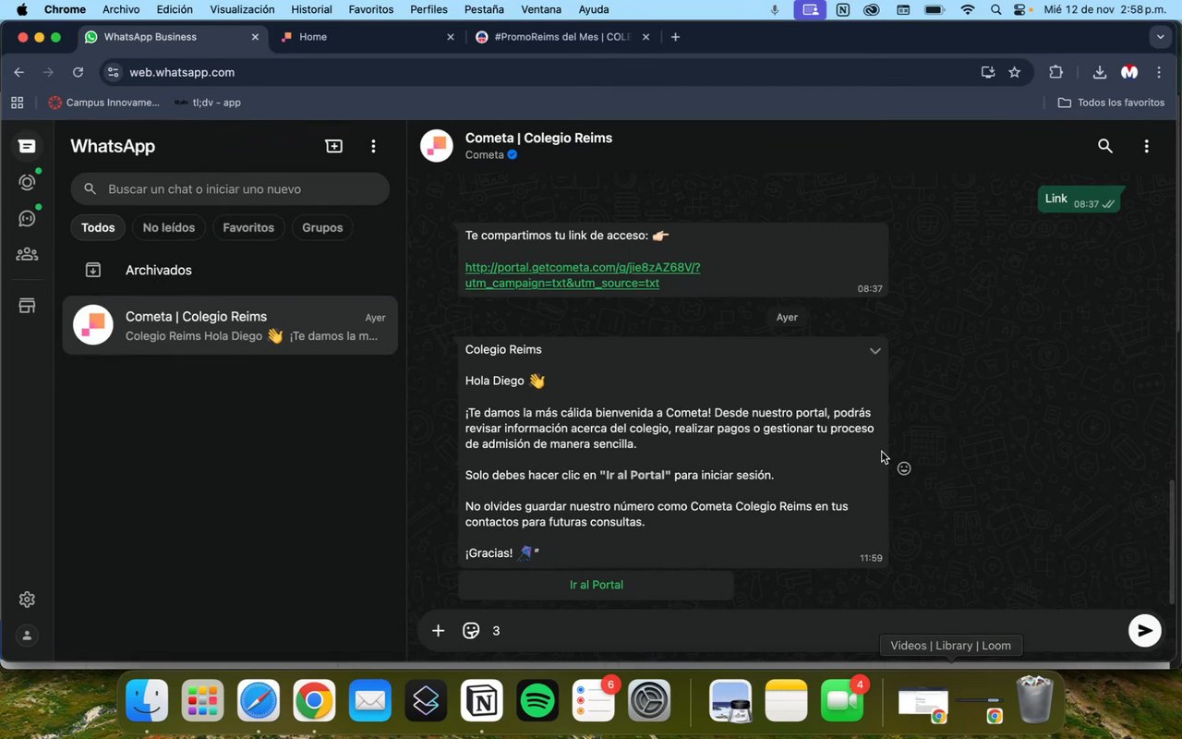Open the emoji and sticker picker
1182x739 pixels.
(471, 631)
